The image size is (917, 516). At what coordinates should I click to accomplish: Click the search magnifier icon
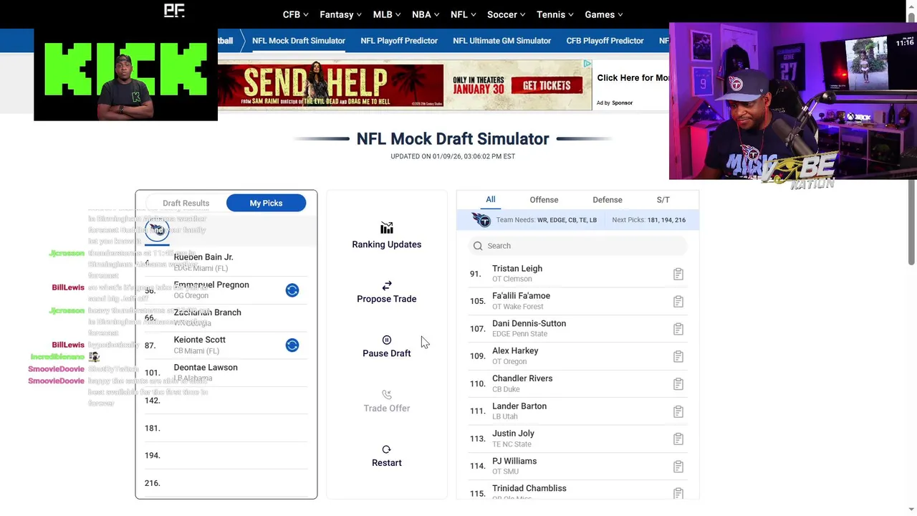[478, 246]
